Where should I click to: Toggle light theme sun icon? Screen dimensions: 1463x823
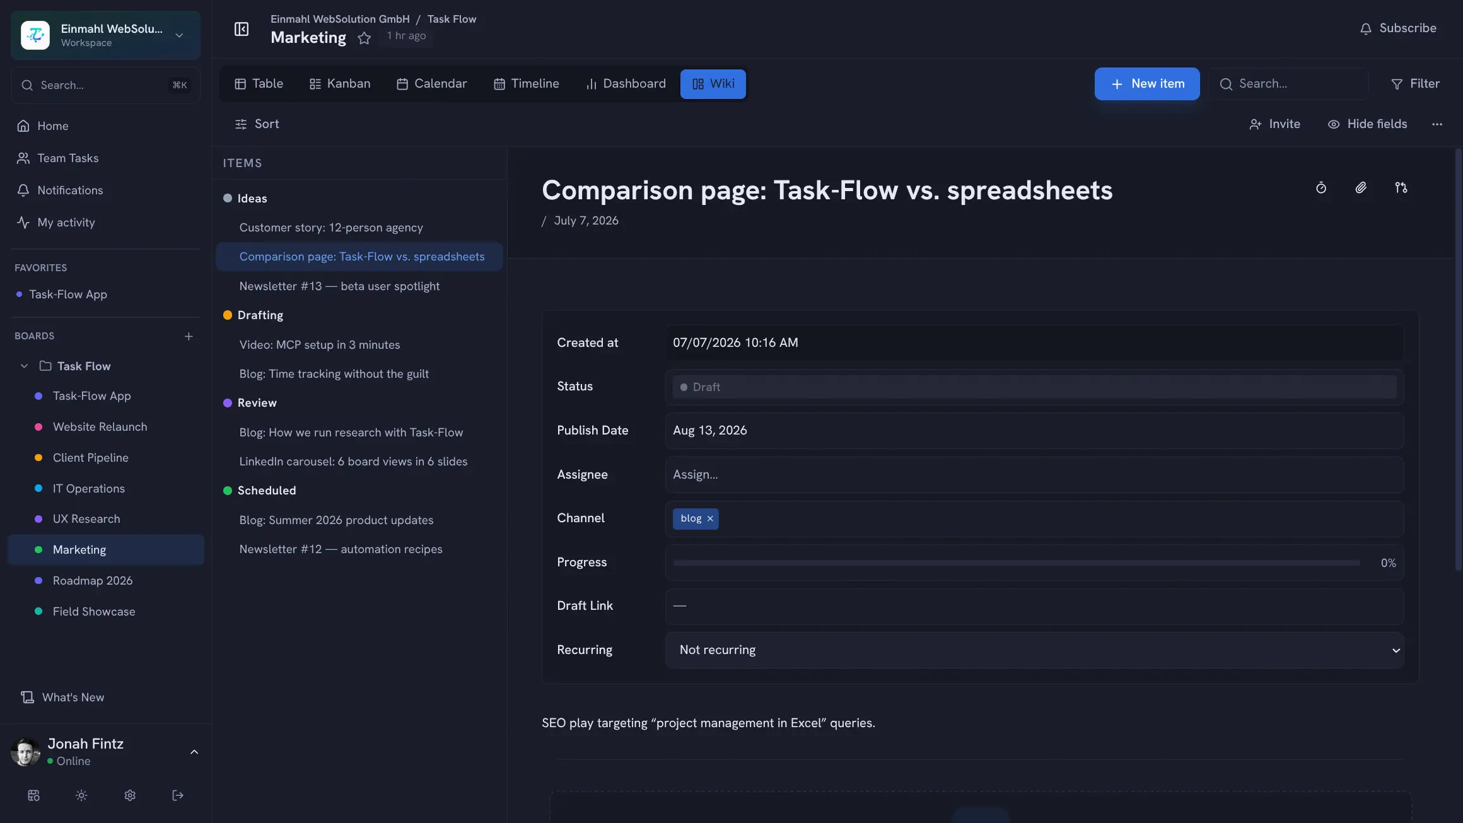click(81, 795)
